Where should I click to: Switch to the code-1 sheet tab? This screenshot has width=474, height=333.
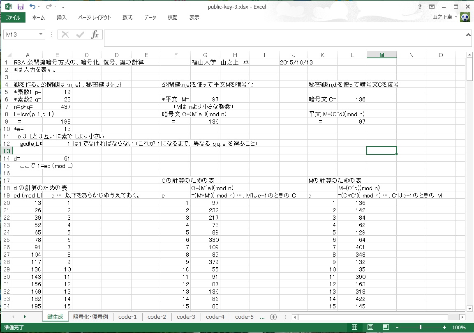pyautogui.click(x=127, y=317)
